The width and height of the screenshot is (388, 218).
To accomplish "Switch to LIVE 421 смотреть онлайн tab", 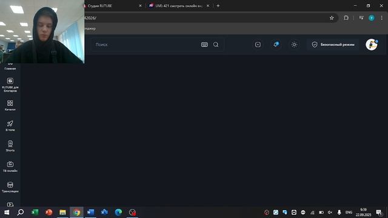I will 179,5.
